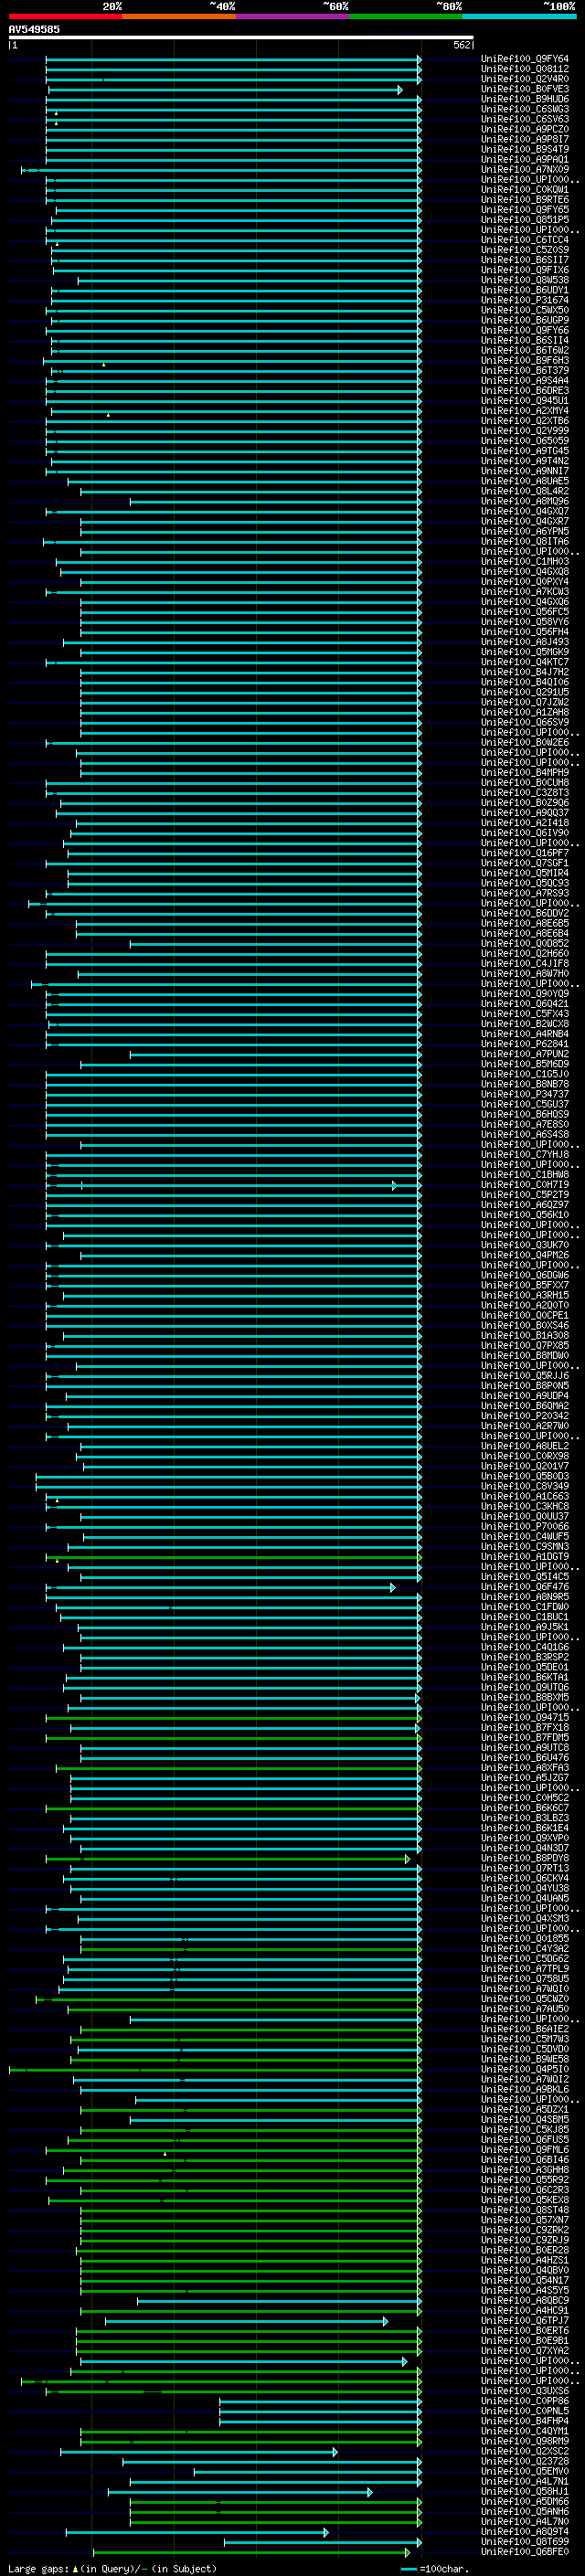Click alignment bar for UniRef100_B0FVE3
585x2576 pixels.
pyautogui.click(x=224, y=90)
